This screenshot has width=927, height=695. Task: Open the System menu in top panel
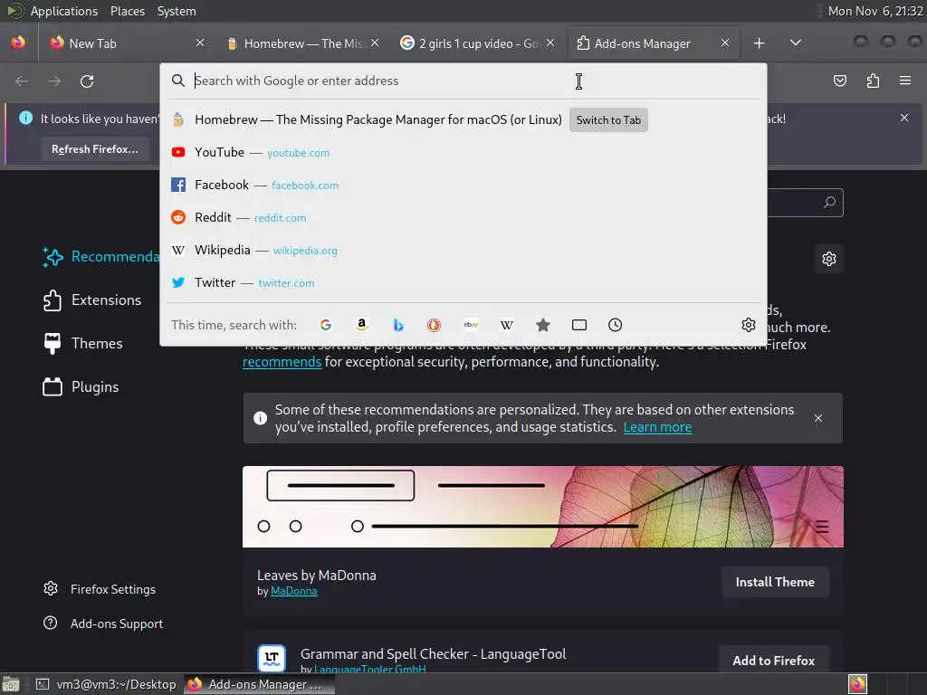[x=177, y=11]
